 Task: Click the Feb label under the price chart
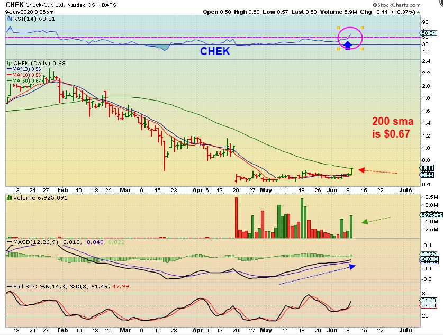62,190
